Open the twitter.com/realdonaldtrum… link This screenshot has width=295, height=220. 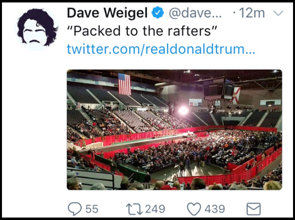(161, 49)
